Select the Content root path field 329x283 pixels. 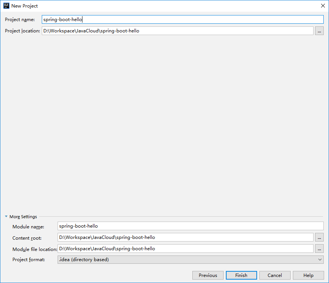pyautogui.click(x=185, y=237)
